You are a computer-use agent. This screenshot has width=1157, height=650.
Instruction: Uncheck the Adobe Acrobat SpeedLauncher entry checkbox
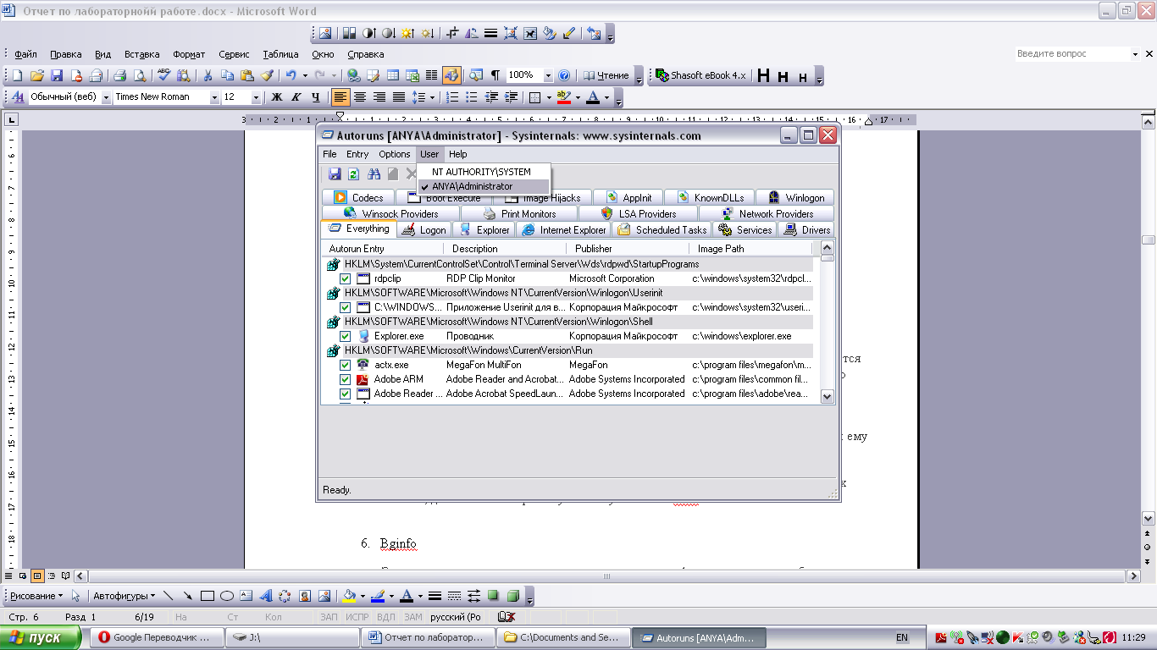(346, 394)
